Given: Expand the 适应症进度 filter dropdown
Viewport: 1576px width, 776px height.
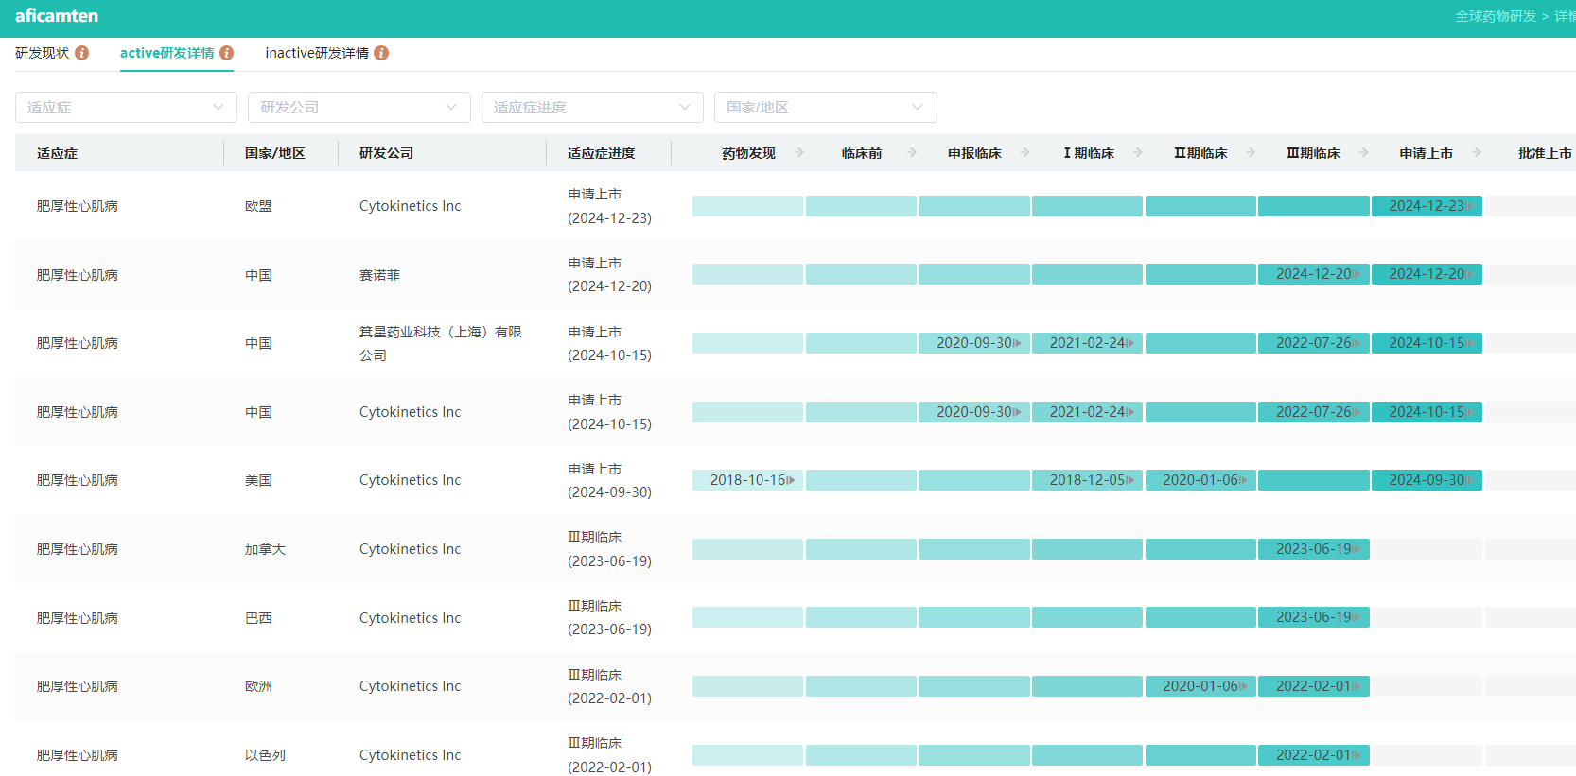Looking at the screenshot, I should 592,108.
